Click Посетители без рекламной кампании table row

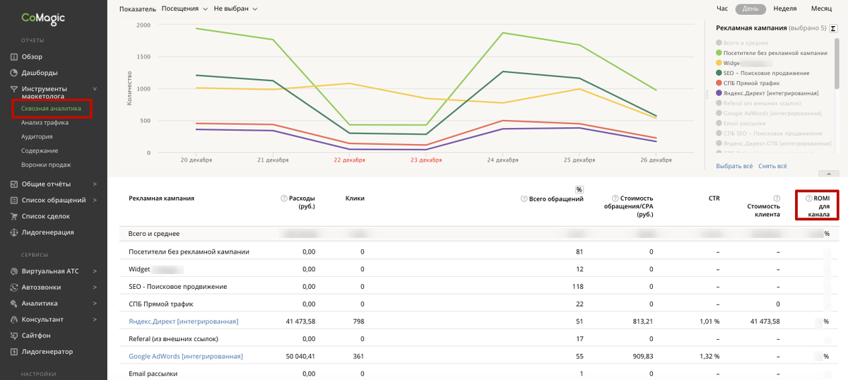[478, 251]
